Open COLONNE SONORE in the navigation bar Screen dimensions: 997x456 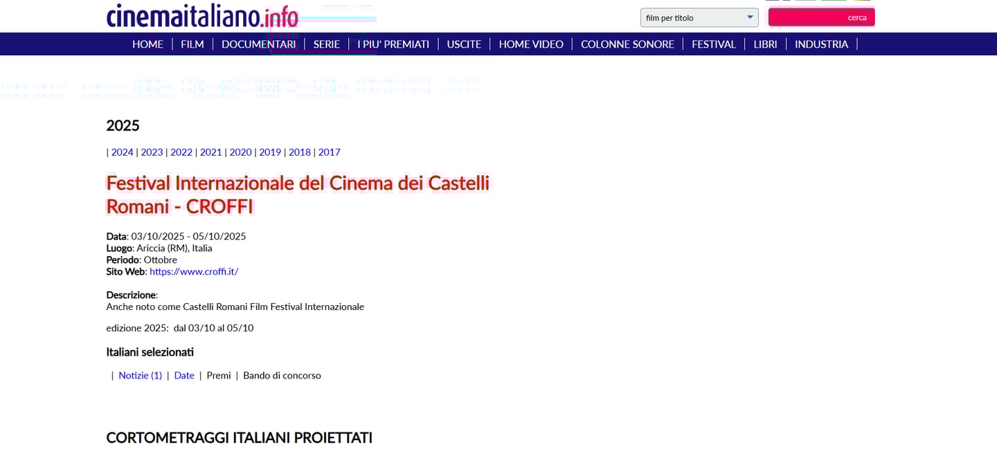pyautogui.click(x=627, y=44)
